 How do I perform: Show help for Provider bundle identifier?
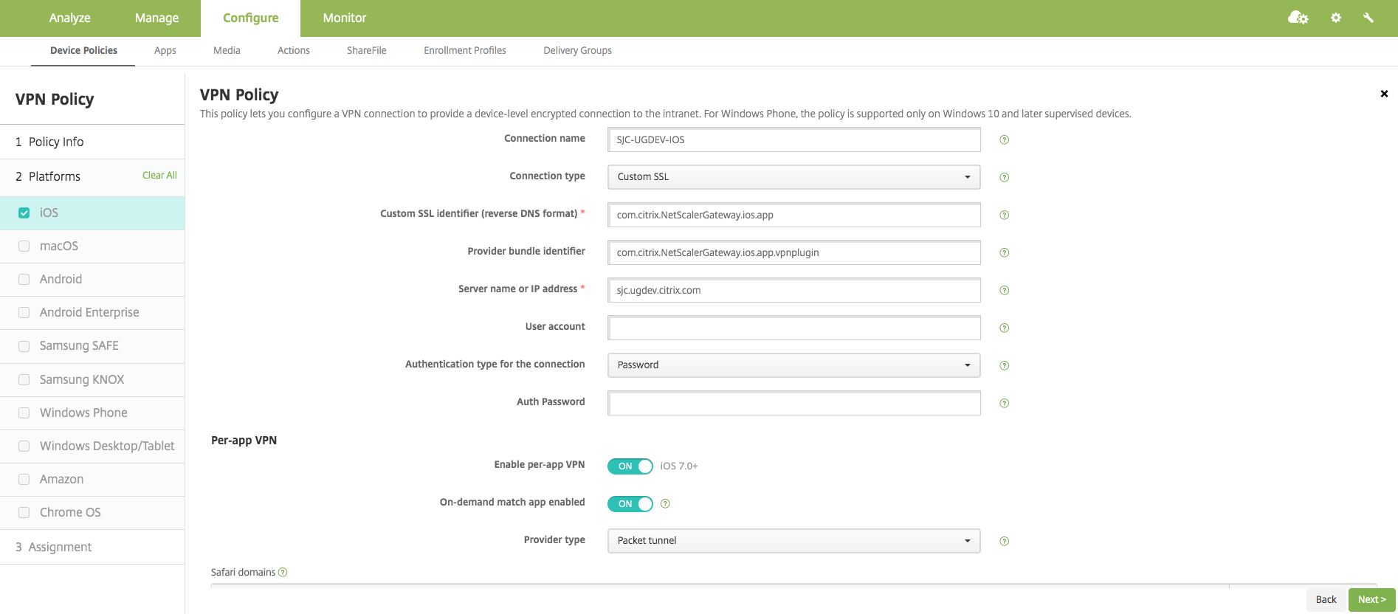coord(1004,253)
